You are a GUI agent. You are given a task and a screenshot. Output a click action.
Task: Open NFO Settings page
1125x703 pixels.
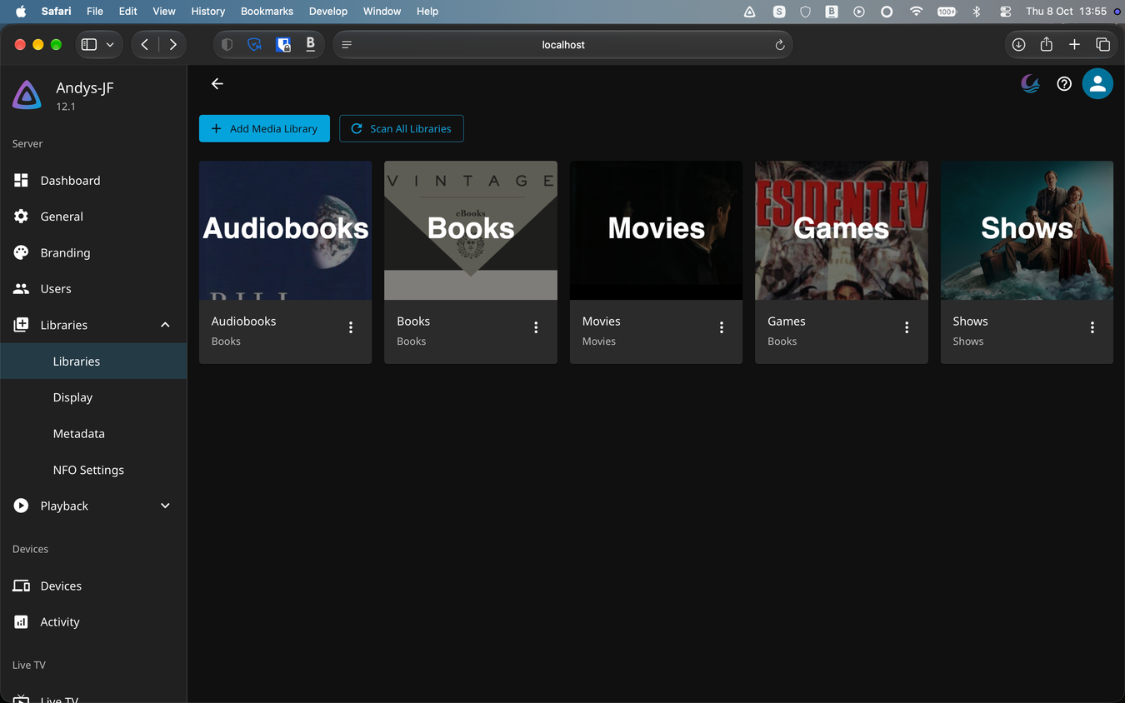coord(93,470)
